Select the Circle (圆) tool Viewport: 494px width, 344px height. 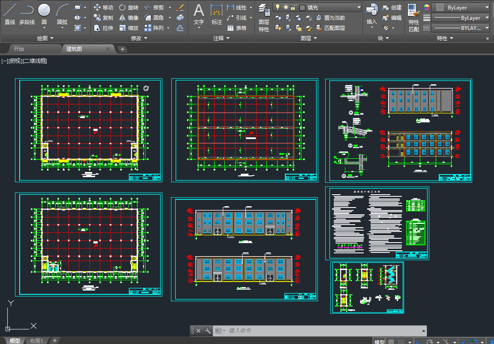(x=44, y=14)
